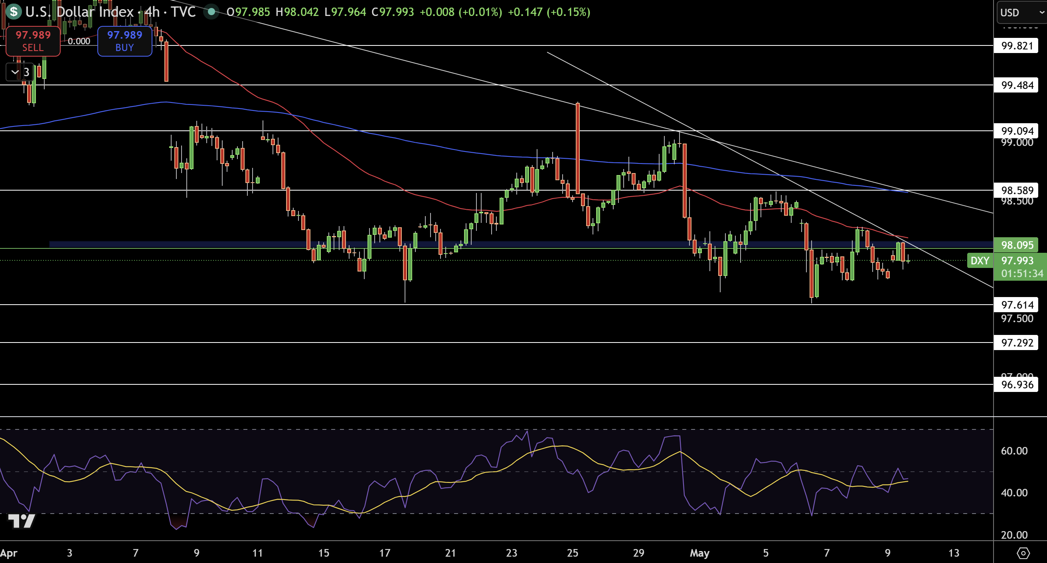Click the current price 97.993 label
Viewport: 1047px width, 563px height.
click(1017, 261)
